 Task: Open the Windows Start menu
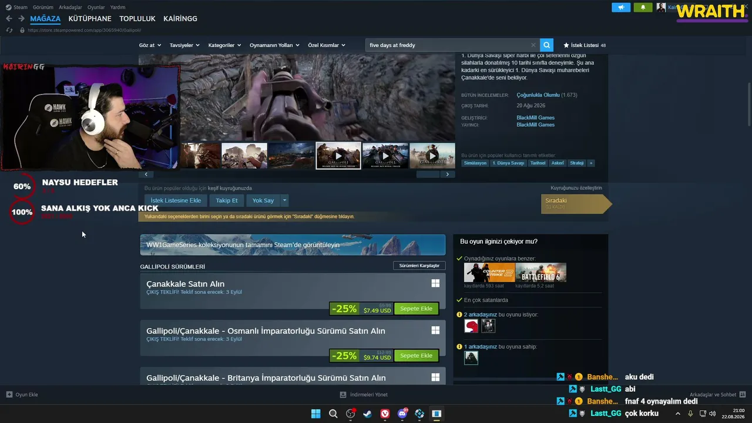click(x=315, y=414)
